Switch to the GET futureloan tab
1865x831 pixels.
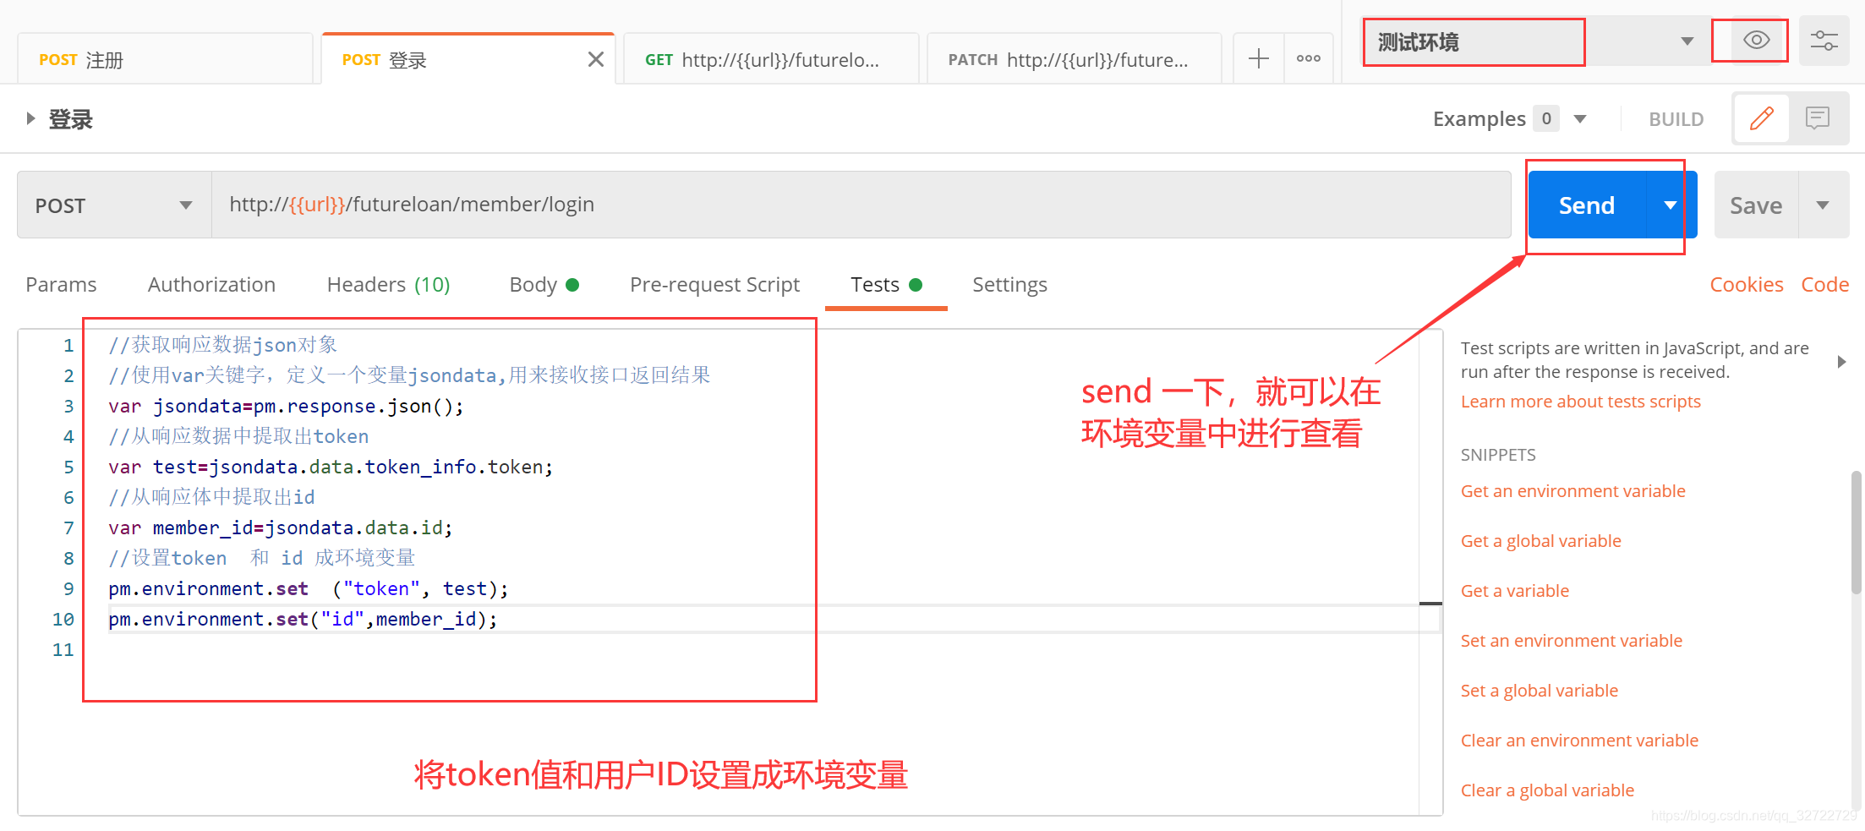771,59
